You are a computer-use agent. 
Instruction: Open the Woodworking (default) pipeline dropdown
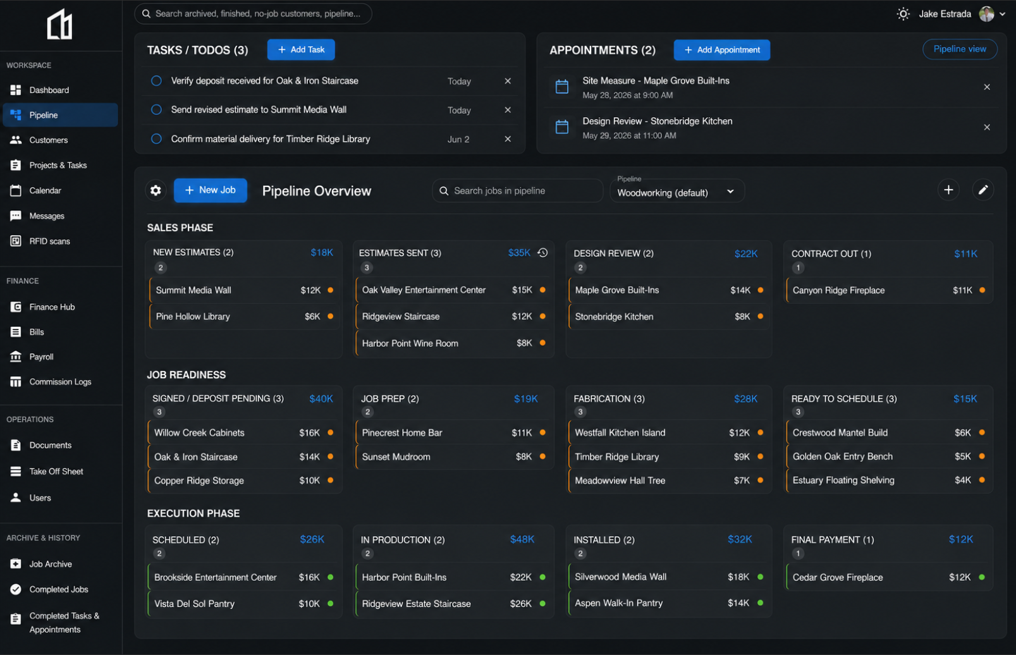677,191
